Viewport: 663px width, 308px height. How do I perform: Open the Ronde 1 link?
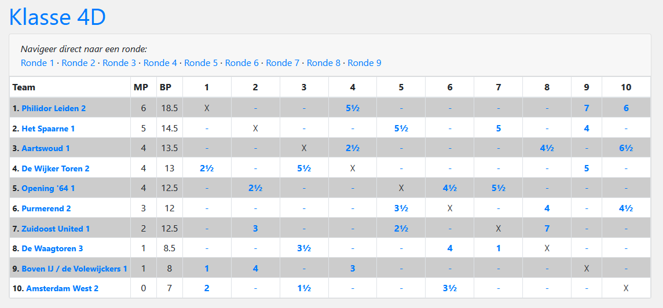coord(38,63)
